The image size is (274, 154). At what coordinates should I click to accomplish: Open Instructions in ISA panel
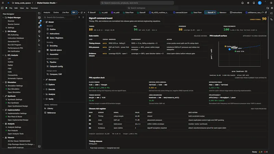54,34
